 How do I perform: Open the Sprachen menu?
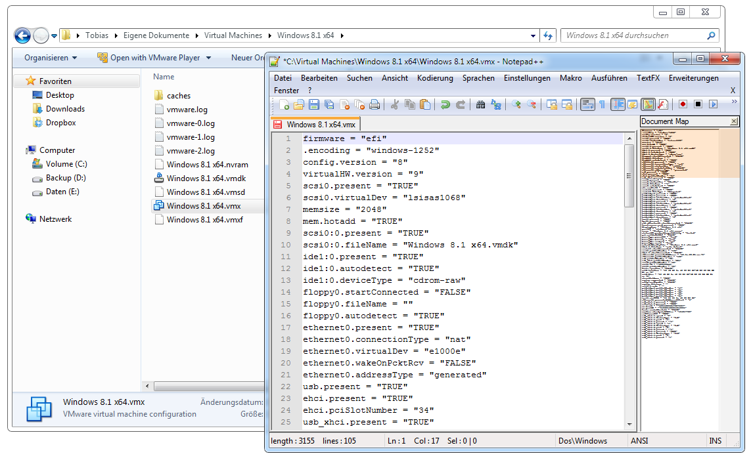click(478, 78)
